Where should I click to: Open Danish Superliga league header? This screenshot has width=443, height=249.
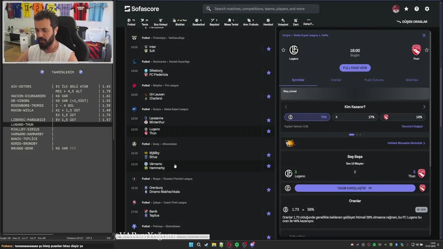165,62
